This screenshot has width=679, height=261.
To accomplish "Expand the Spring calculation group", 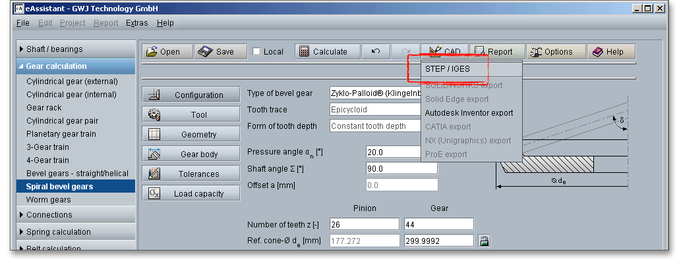I will (x=75, y=231).
